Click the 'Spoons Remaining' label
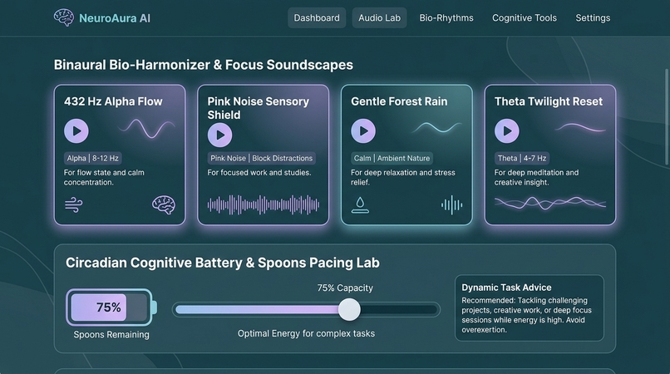 point(111,335)
